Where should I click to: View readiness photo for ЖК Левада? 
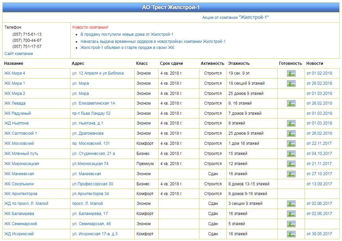coord(291,104)
